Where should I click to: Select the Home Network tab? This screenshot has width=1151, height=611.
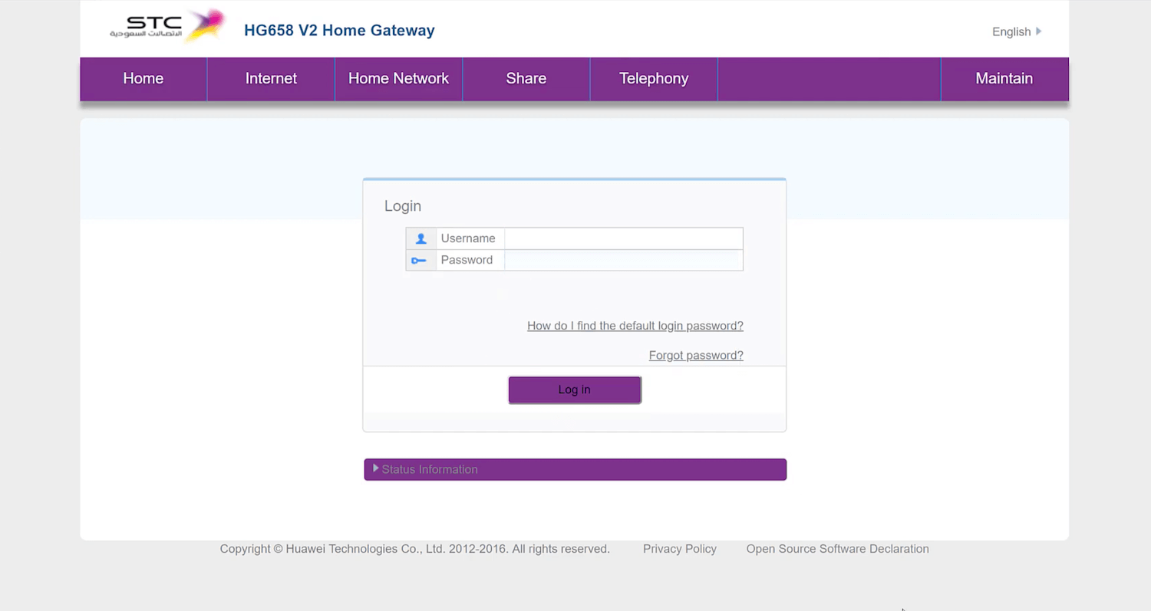pyautogui.click(x=398, y=79)
